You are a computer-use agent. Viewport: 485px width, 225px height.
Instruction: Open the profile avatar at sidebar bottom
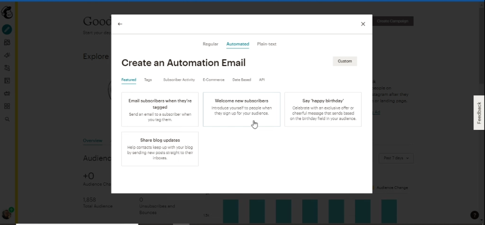[x=6, y=214]
